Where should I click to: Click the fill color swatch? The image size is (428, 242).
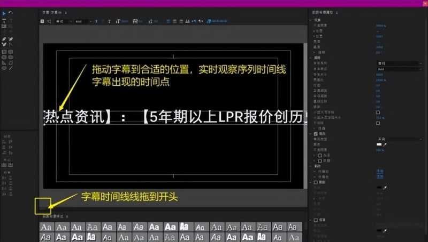pyautogui.click(x=379, y=144)
